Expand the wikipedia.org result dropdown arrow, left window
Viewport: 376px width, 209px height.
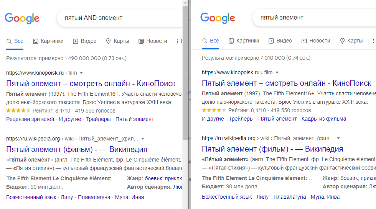coord(143,139)
